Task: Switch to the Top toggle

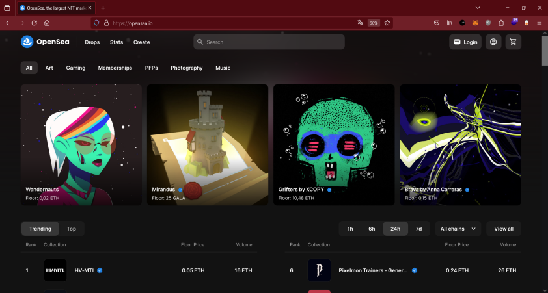Action: point(72,229)
